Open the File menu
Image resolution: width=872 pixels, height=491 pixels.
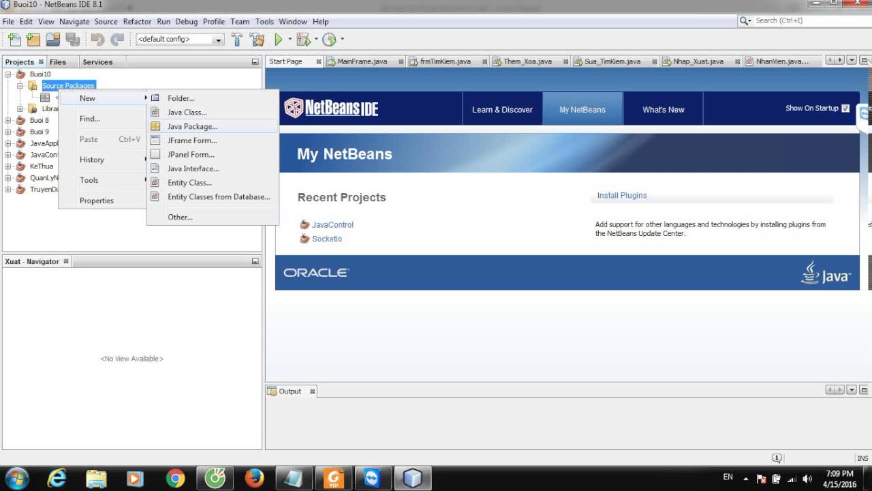[x=8, y=21]
